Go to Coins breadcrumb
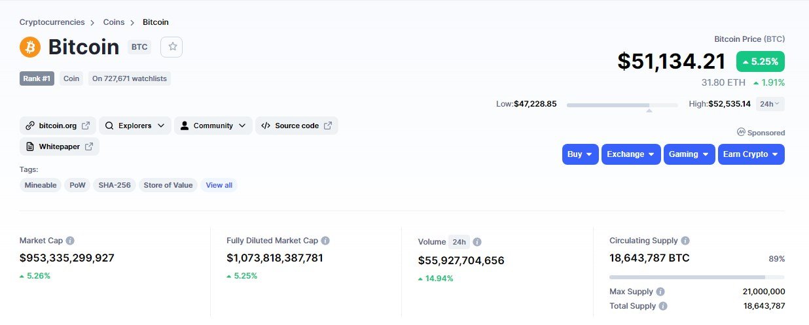 [113, 22]
